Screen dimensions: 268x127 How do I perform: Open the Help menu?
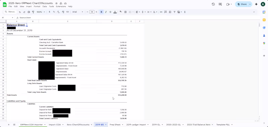tap(70, 6)
